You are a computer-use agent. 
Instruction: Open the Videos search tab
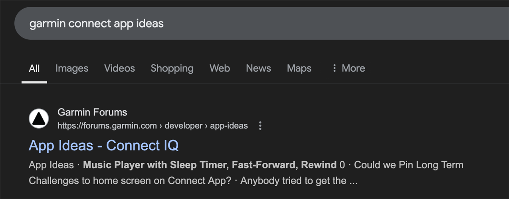[119, 68]
